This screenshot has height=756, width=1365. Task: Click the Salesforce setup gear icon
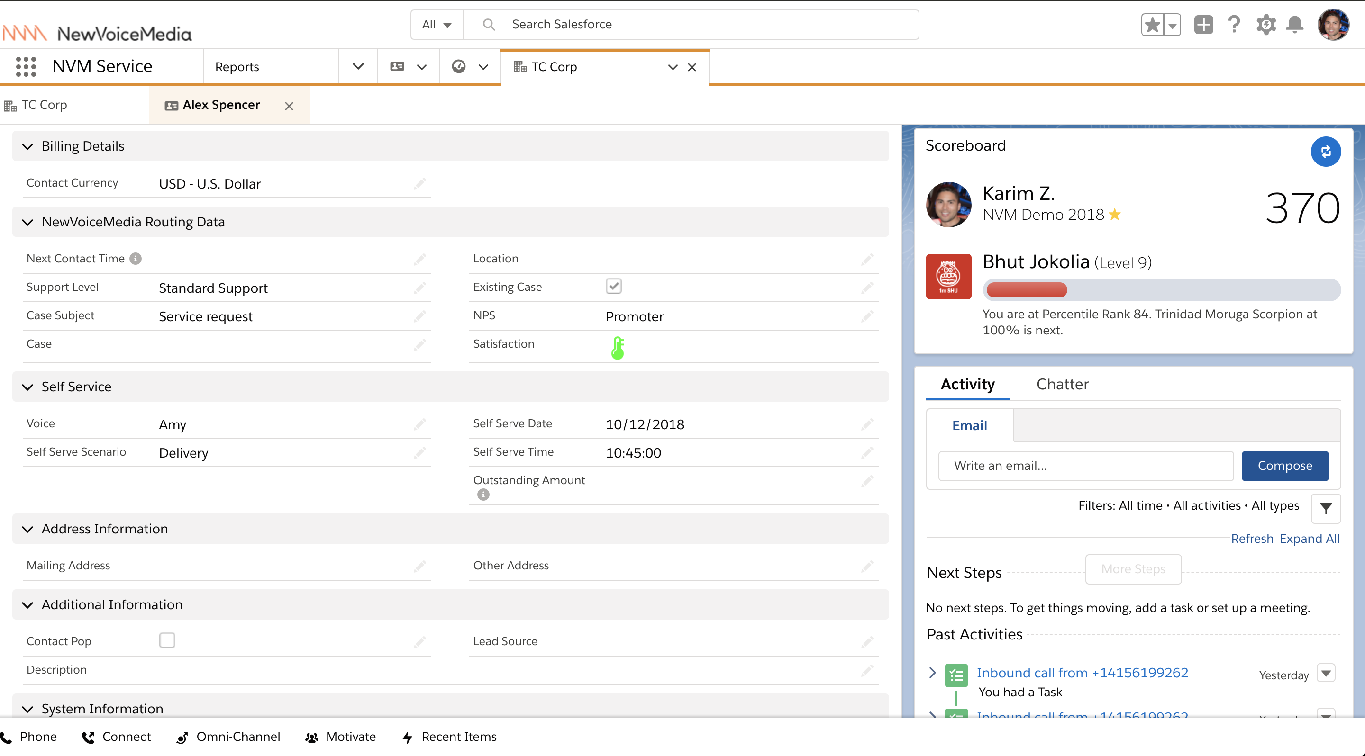pyautogui.click(x=1265, y=24)
